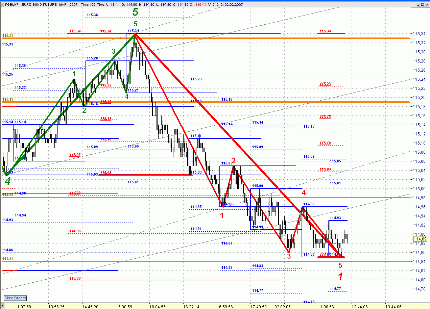Click the 14:45:28 time axis label

pos(90,307)
